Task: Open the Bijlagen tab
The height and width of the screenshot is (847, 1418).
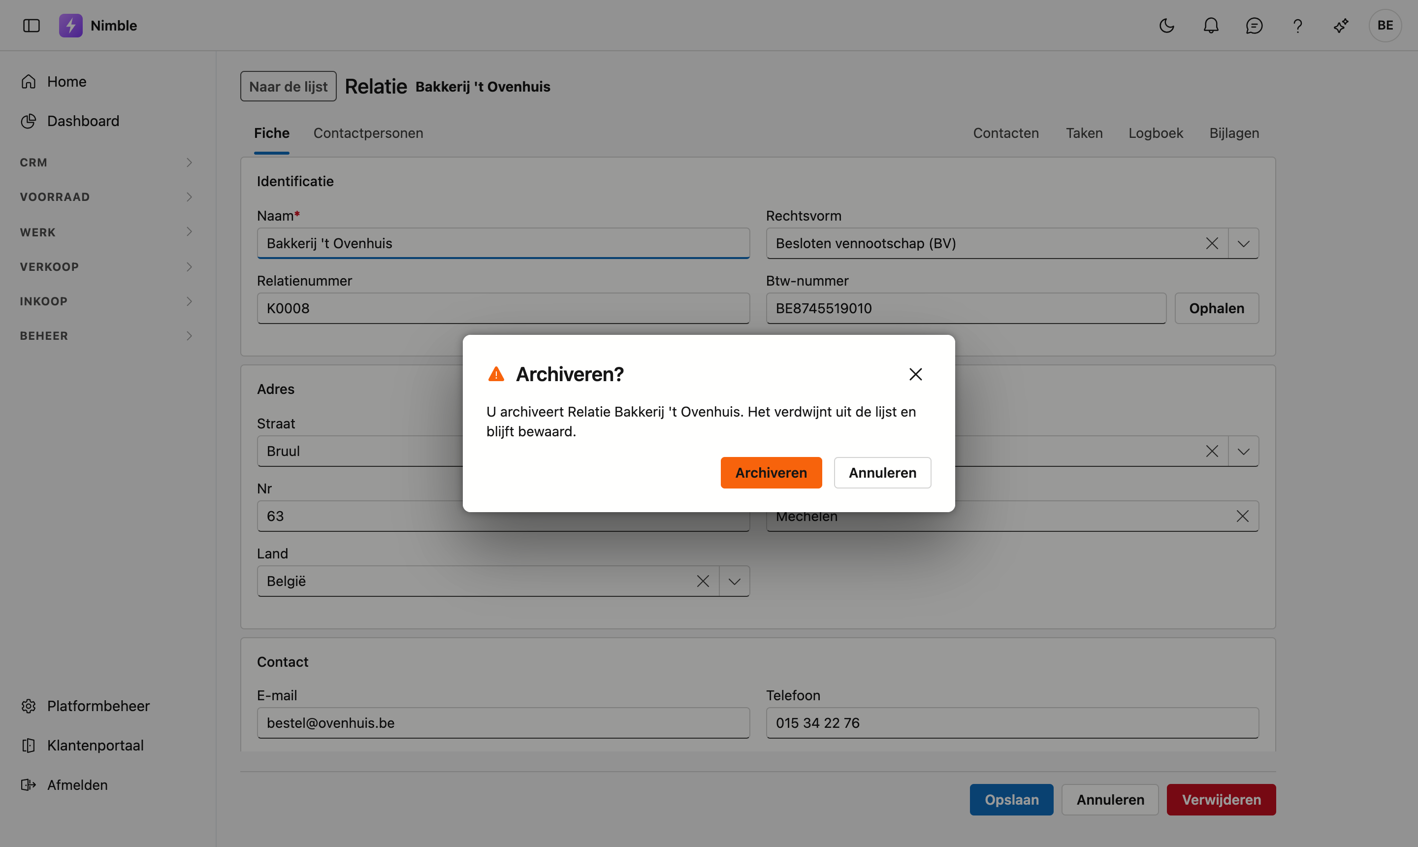Action: click(x=1234, y=133)
